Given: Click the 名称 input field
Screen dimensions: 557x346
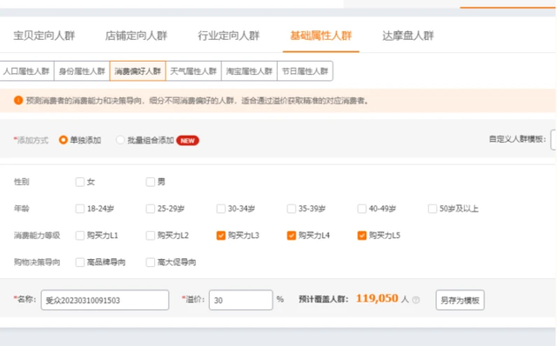Looking at the screenshot, I should point(104,300).
